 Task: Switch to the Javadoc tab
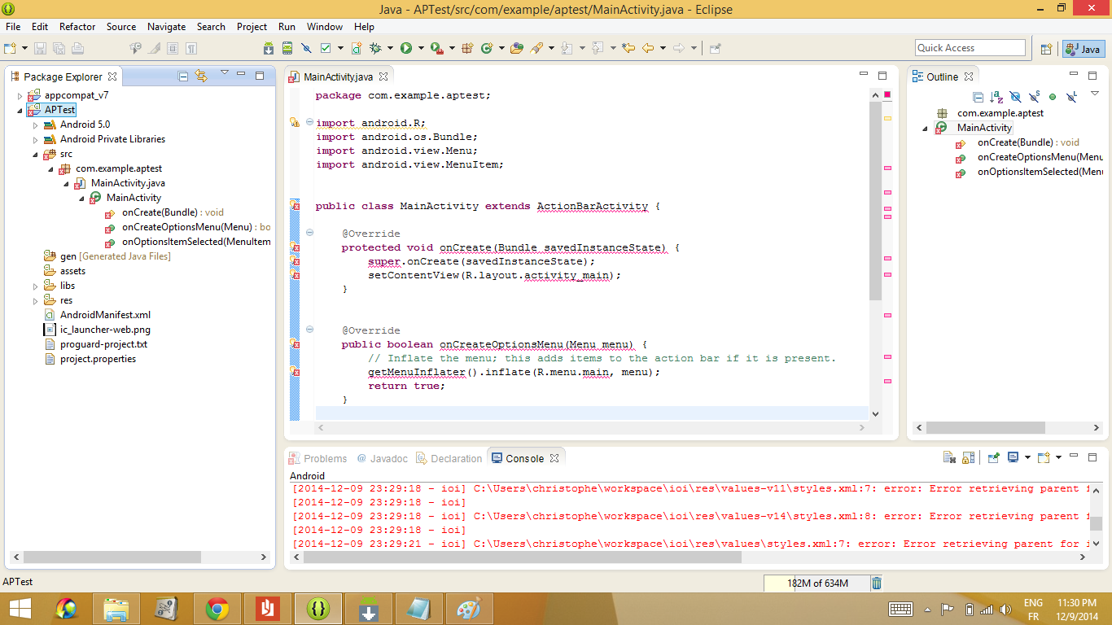coord(383,458)
